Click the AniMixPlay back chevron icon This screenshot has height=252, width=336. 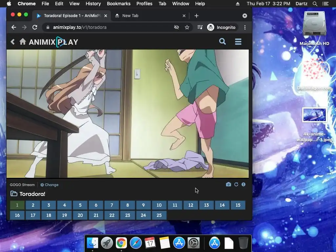coord(13,42)
